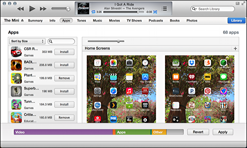Click the apps list search field

[61, 41]
